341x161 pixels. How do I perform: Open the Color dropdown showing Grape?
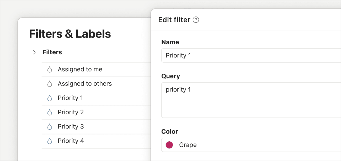(236, 145)
